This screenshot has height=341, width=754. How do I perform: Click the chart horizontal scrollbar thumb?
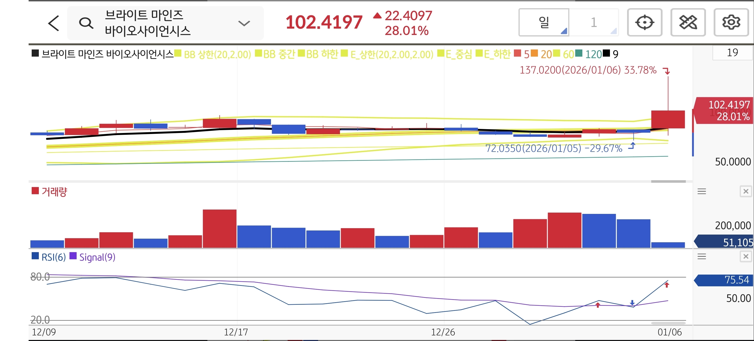pos(668,181)
